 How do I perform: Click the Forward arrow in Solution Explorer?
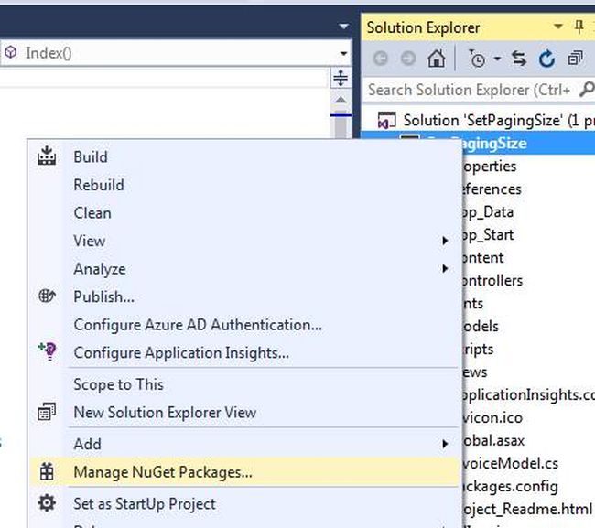pyautogui.click(x=408, y=59)
